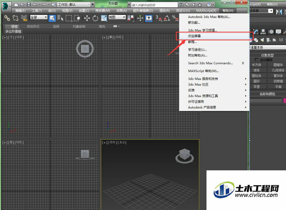This screenshot has width=286, height=210.
Task: Click the Mirror tool icon
Action: [x=279, y=12]
